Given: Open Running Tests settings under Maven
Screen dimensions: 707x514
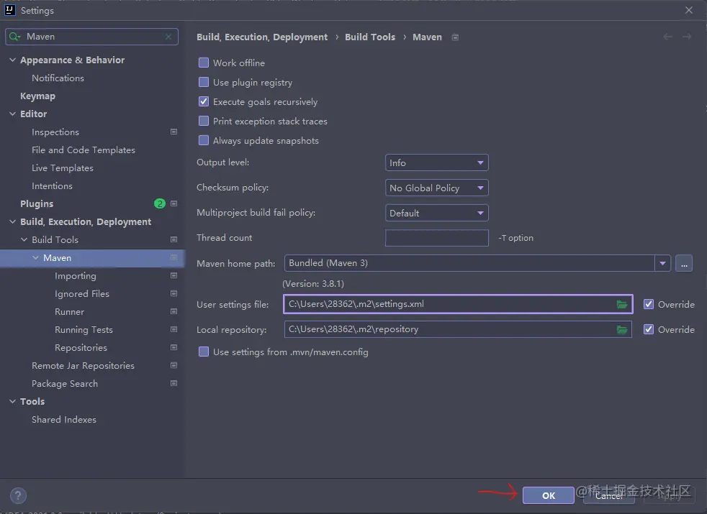Looking at the screenshot, I should pyautogui.click(x=84, y=329).
